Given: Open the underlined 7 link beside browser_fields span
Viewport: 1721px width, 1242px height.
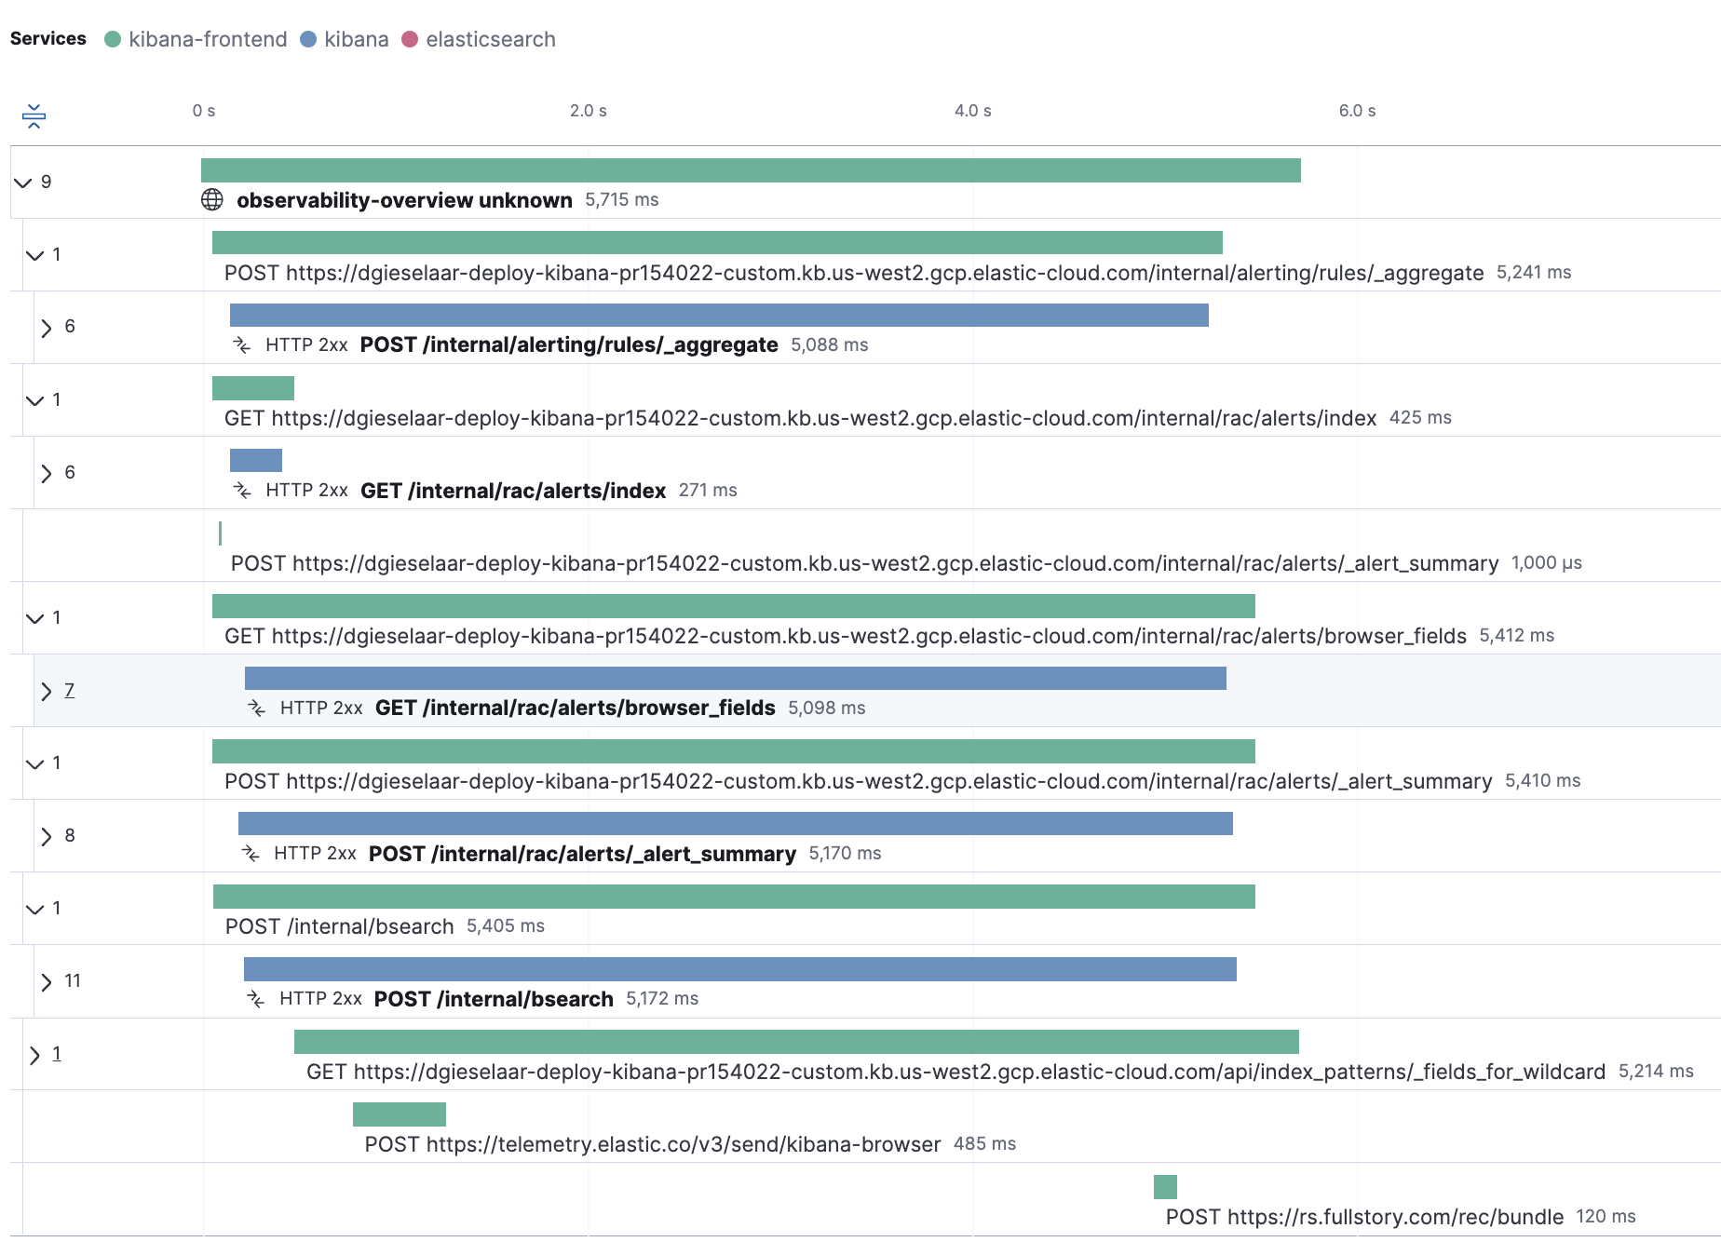Looking at the screenshot, I should (68, 690).
